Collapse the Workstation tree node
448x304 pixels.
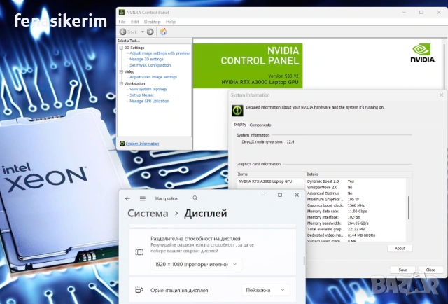click(120, 83)
